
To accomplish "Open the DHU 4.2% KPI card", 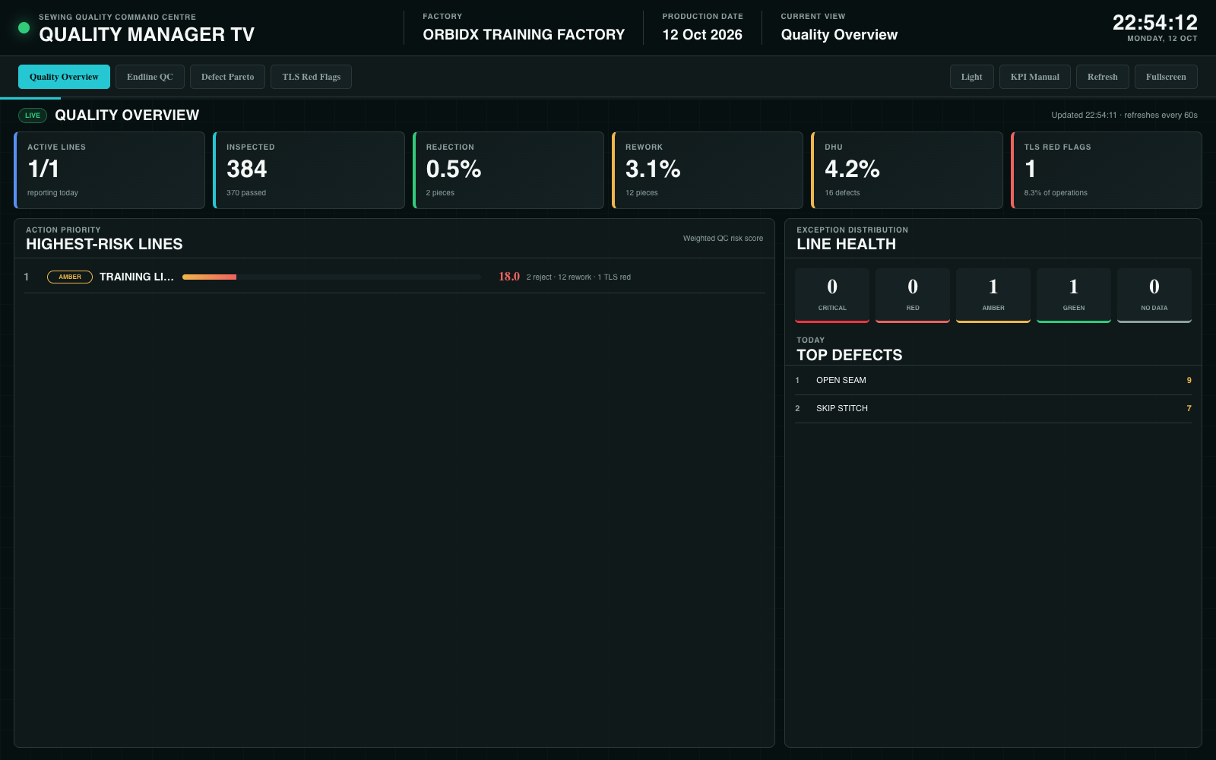I will (907, 170).
